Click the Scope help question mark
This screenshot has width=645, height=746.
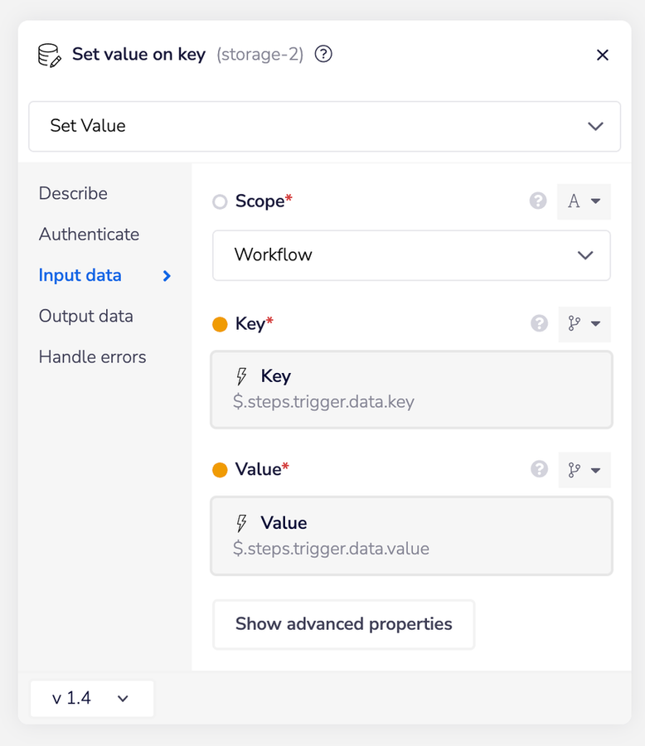(539, 201)
